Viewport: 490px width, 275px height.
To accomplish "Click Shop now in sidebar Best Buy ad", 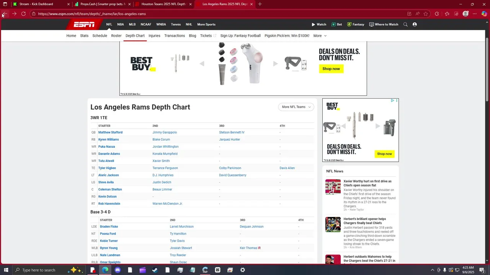I will pos(384,154).
